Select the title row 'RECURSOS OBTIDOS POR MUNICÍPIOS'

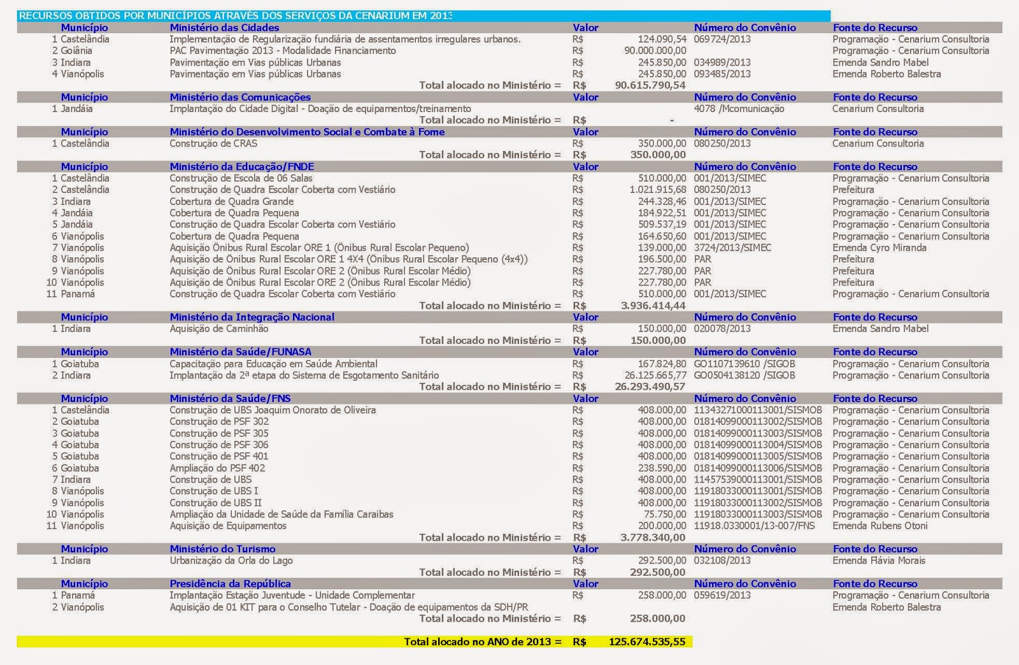click(424, 16)
